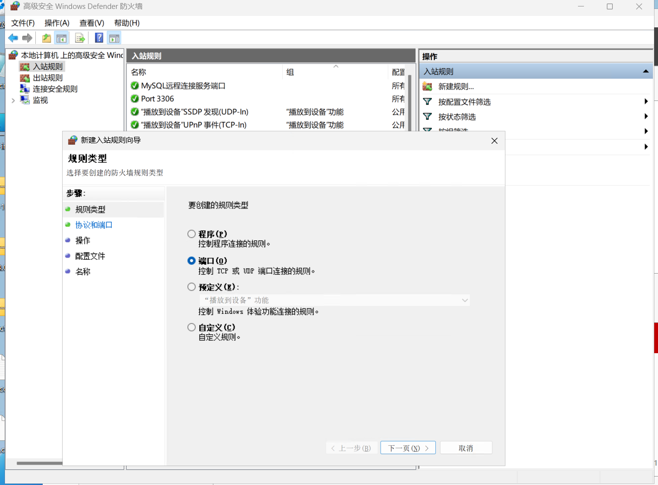Click the blue Back arrow in toolbar
Viewport: 658px width, 485px height.
tap(13, 38)
